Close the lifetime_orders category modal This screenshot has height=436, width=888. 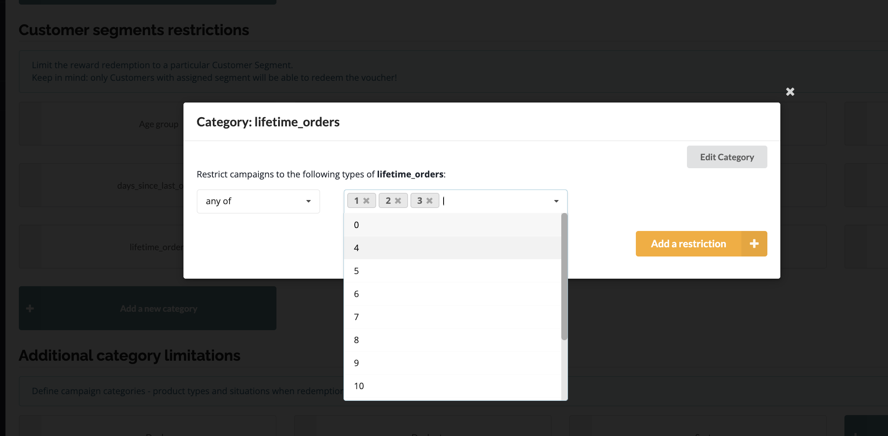[x=790, y=92]
